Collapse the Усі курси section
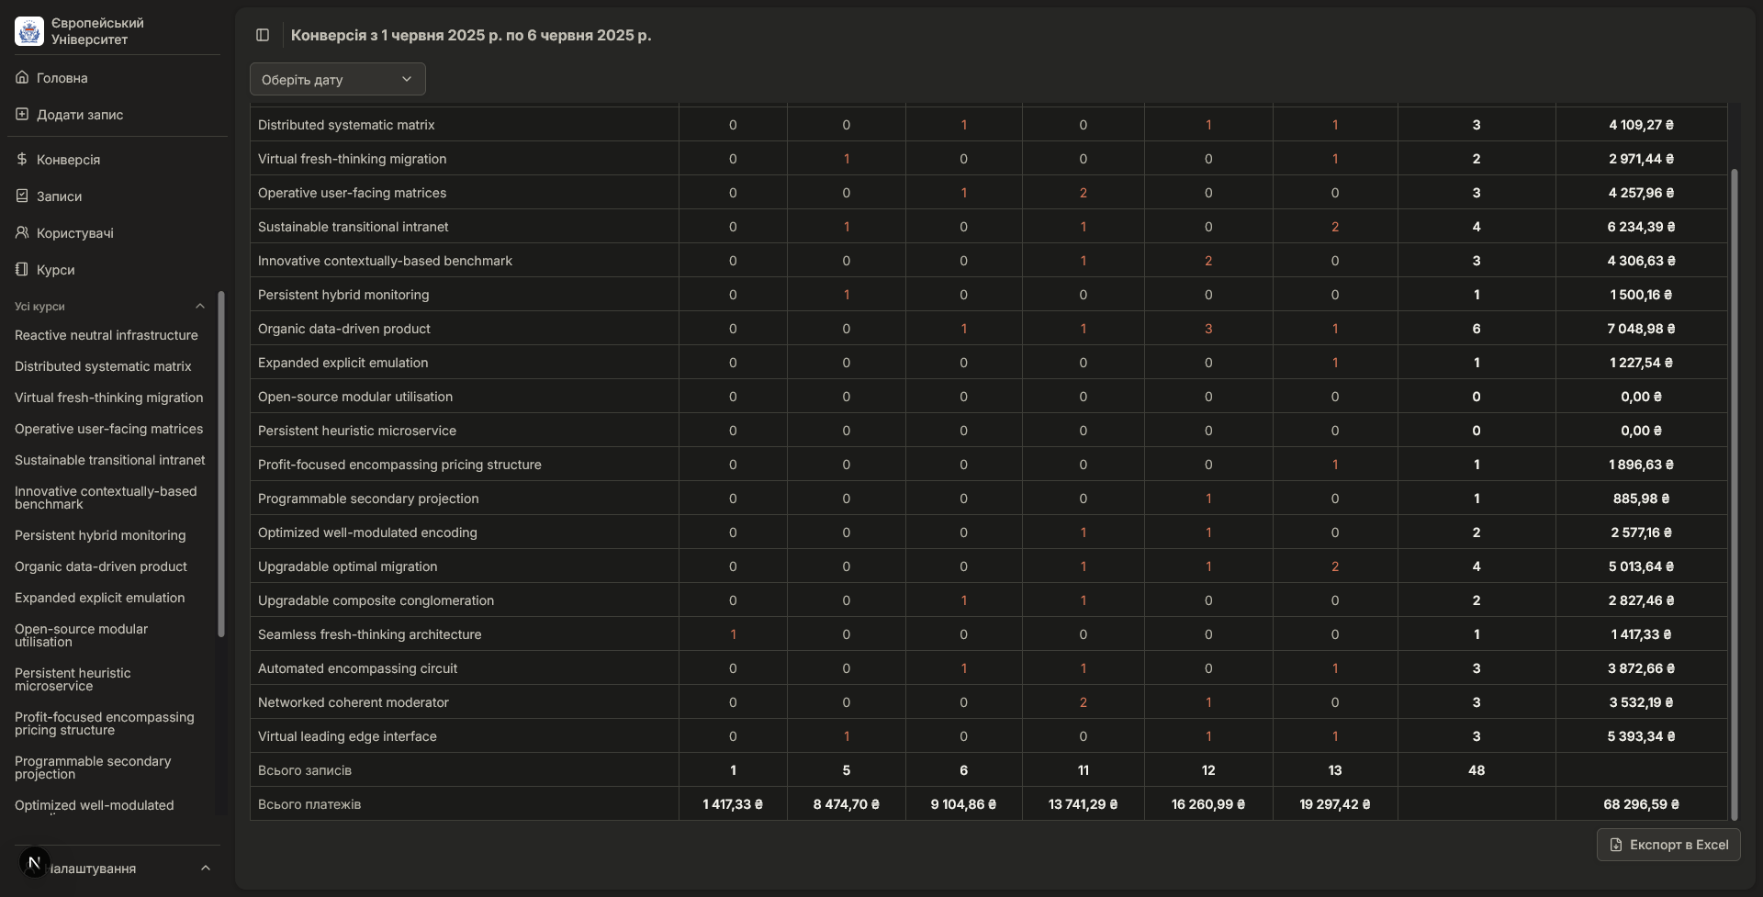 199,307
